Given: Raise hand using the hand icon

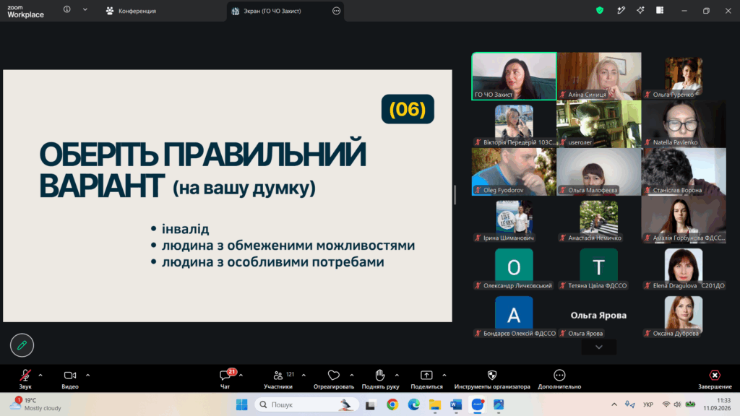Looking at the screenshot, I should [x=380, y=376].
